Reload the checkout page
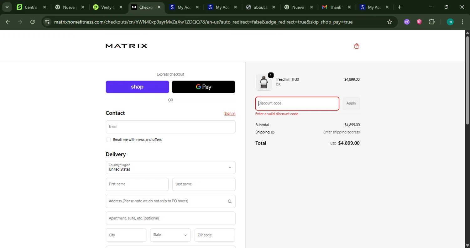The height and width of the screenshot is (248, 470). (33, 22)
